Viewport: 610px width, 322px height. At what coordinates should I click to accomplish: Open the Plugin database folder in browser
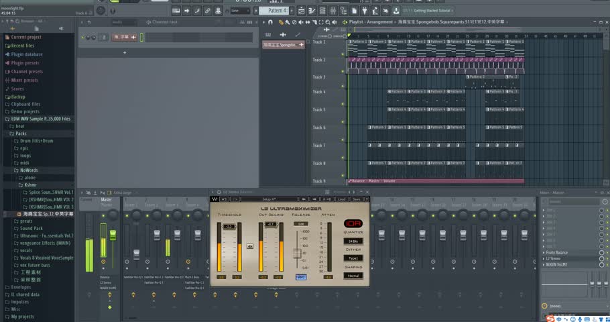click(27, 54)
